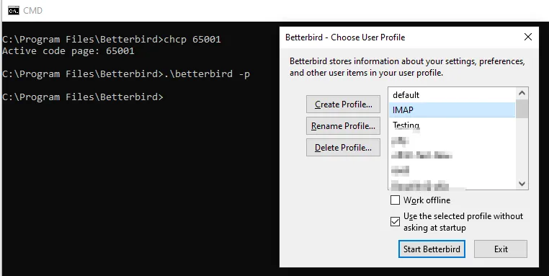Select the blurred profile directly below Testing
The height and width of the screenshot is (276, 549).
click(452, 141)
